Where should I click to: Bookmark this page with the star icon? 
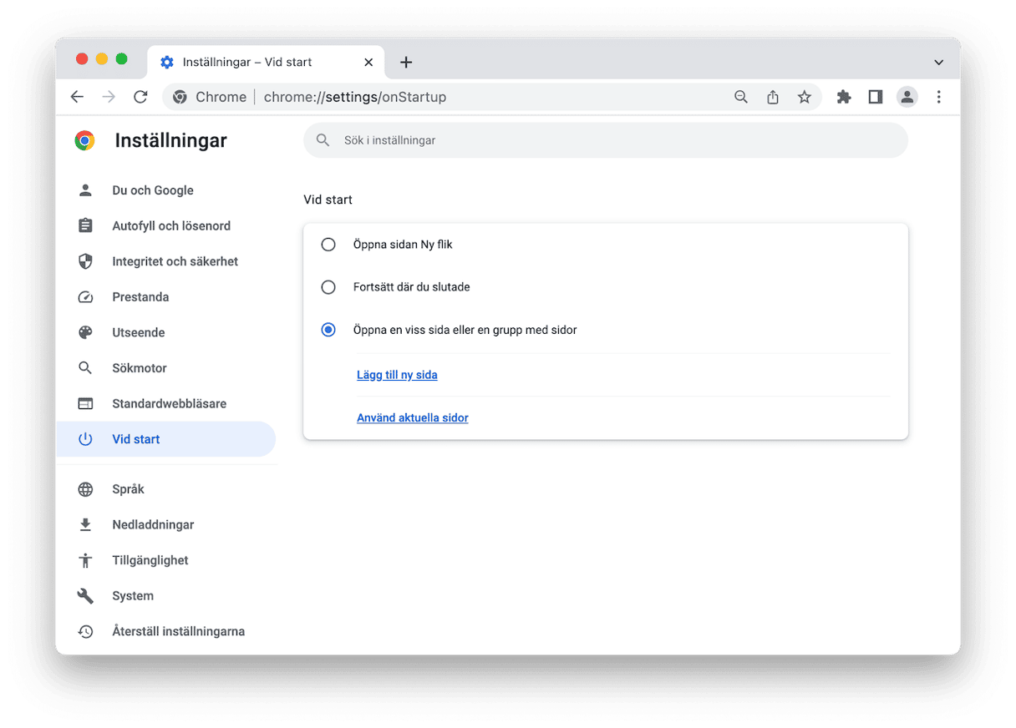pyautogui.click(x=805, y=97)
